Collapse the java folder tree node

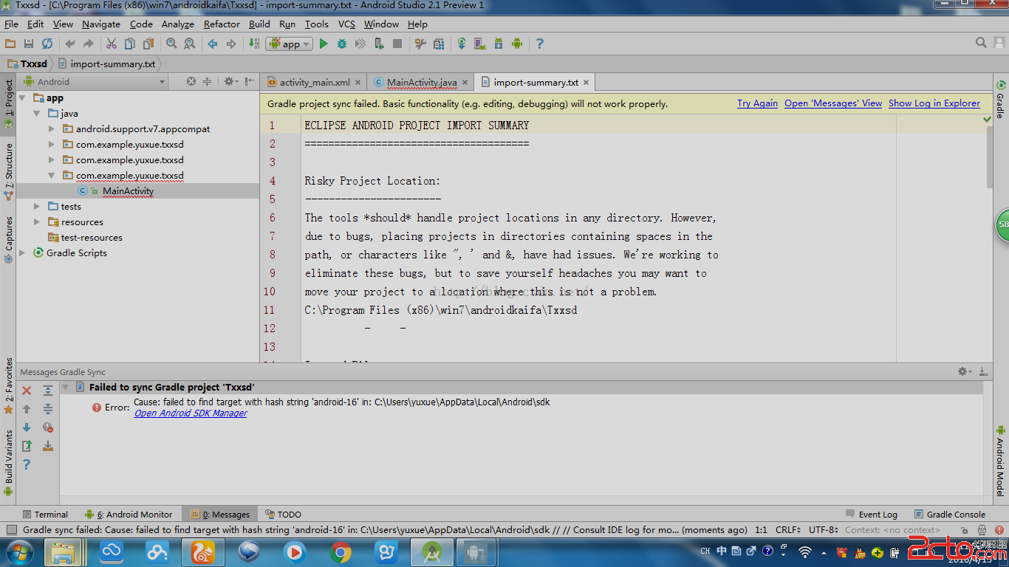pyautogui.click(x=37, y=114)
